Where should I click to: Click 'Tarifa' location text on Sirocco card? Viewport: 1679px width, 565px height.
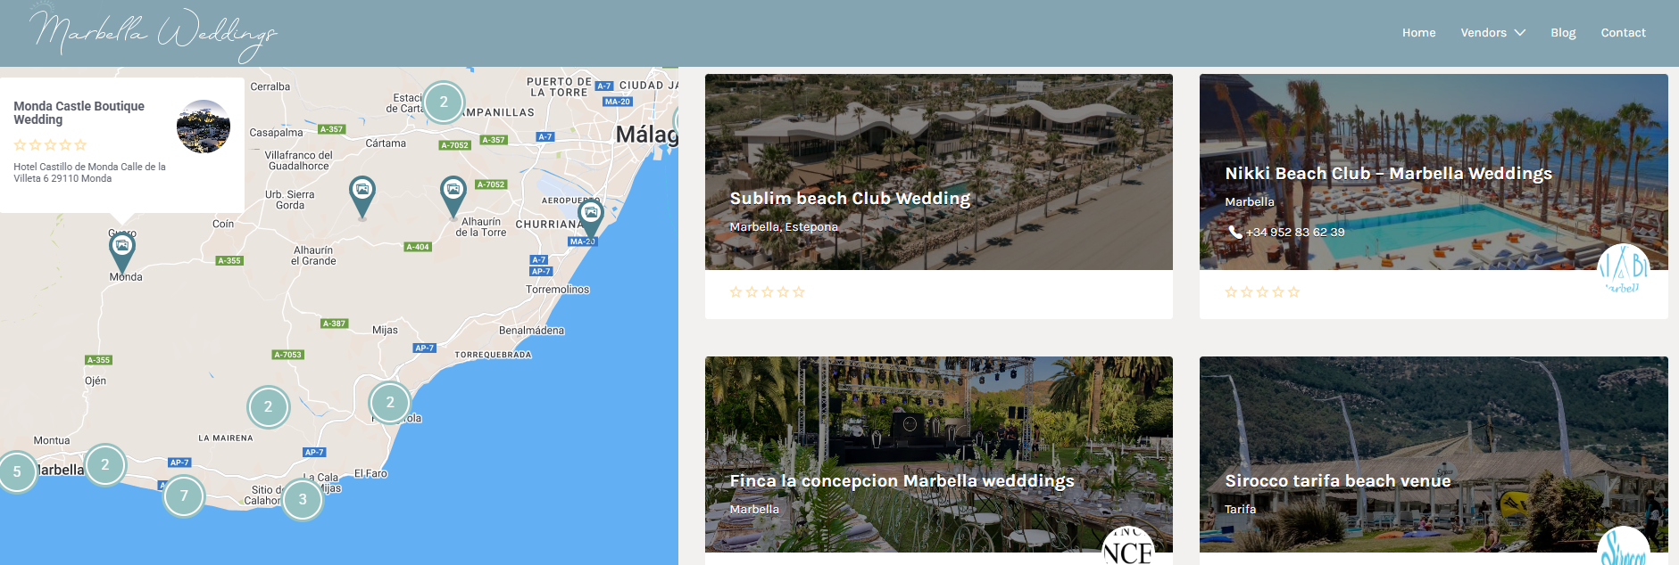[x=1240, y=509]
